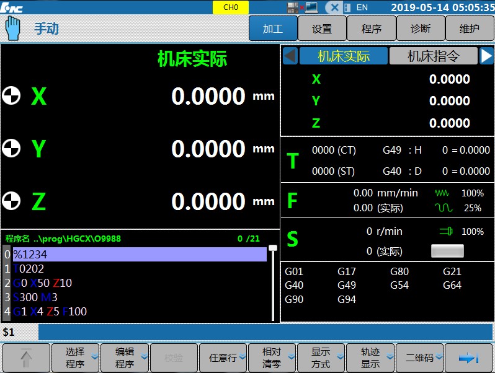Viewport: 495px width, 373px height.
Task: Click the feed rate override waveform icon
Action: coord(444,193)
